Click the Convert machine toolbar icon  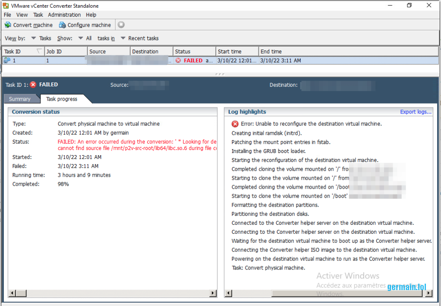pyautogui.click(x=8, y=25)
